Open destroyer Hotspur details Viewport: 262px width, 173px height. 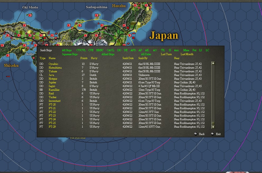click(53, 79)
